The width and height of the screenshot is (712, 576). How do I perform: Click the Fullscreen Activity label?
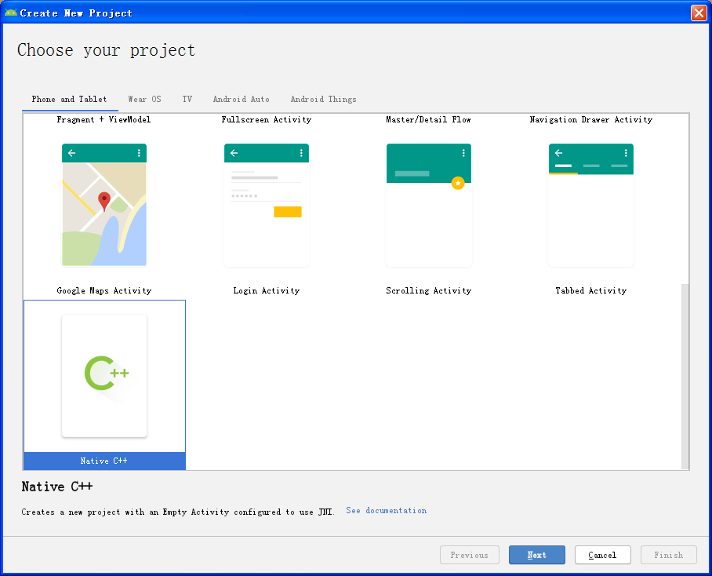click(267, 119)
